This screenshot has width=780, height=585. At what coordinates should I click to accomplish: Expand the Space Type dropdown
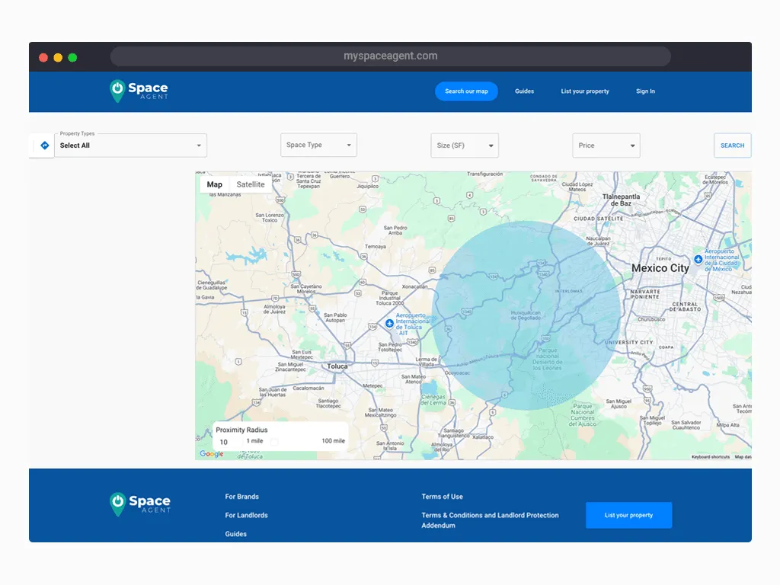318,145
